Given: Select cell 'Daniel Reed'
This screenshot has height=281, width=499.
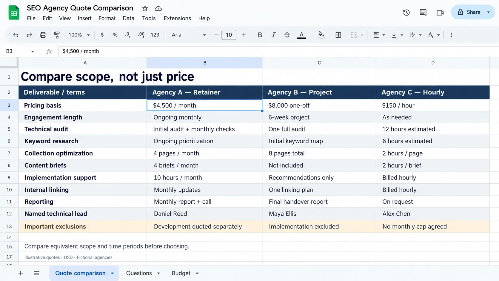Looking at the screenshot, I should [204, 214].
